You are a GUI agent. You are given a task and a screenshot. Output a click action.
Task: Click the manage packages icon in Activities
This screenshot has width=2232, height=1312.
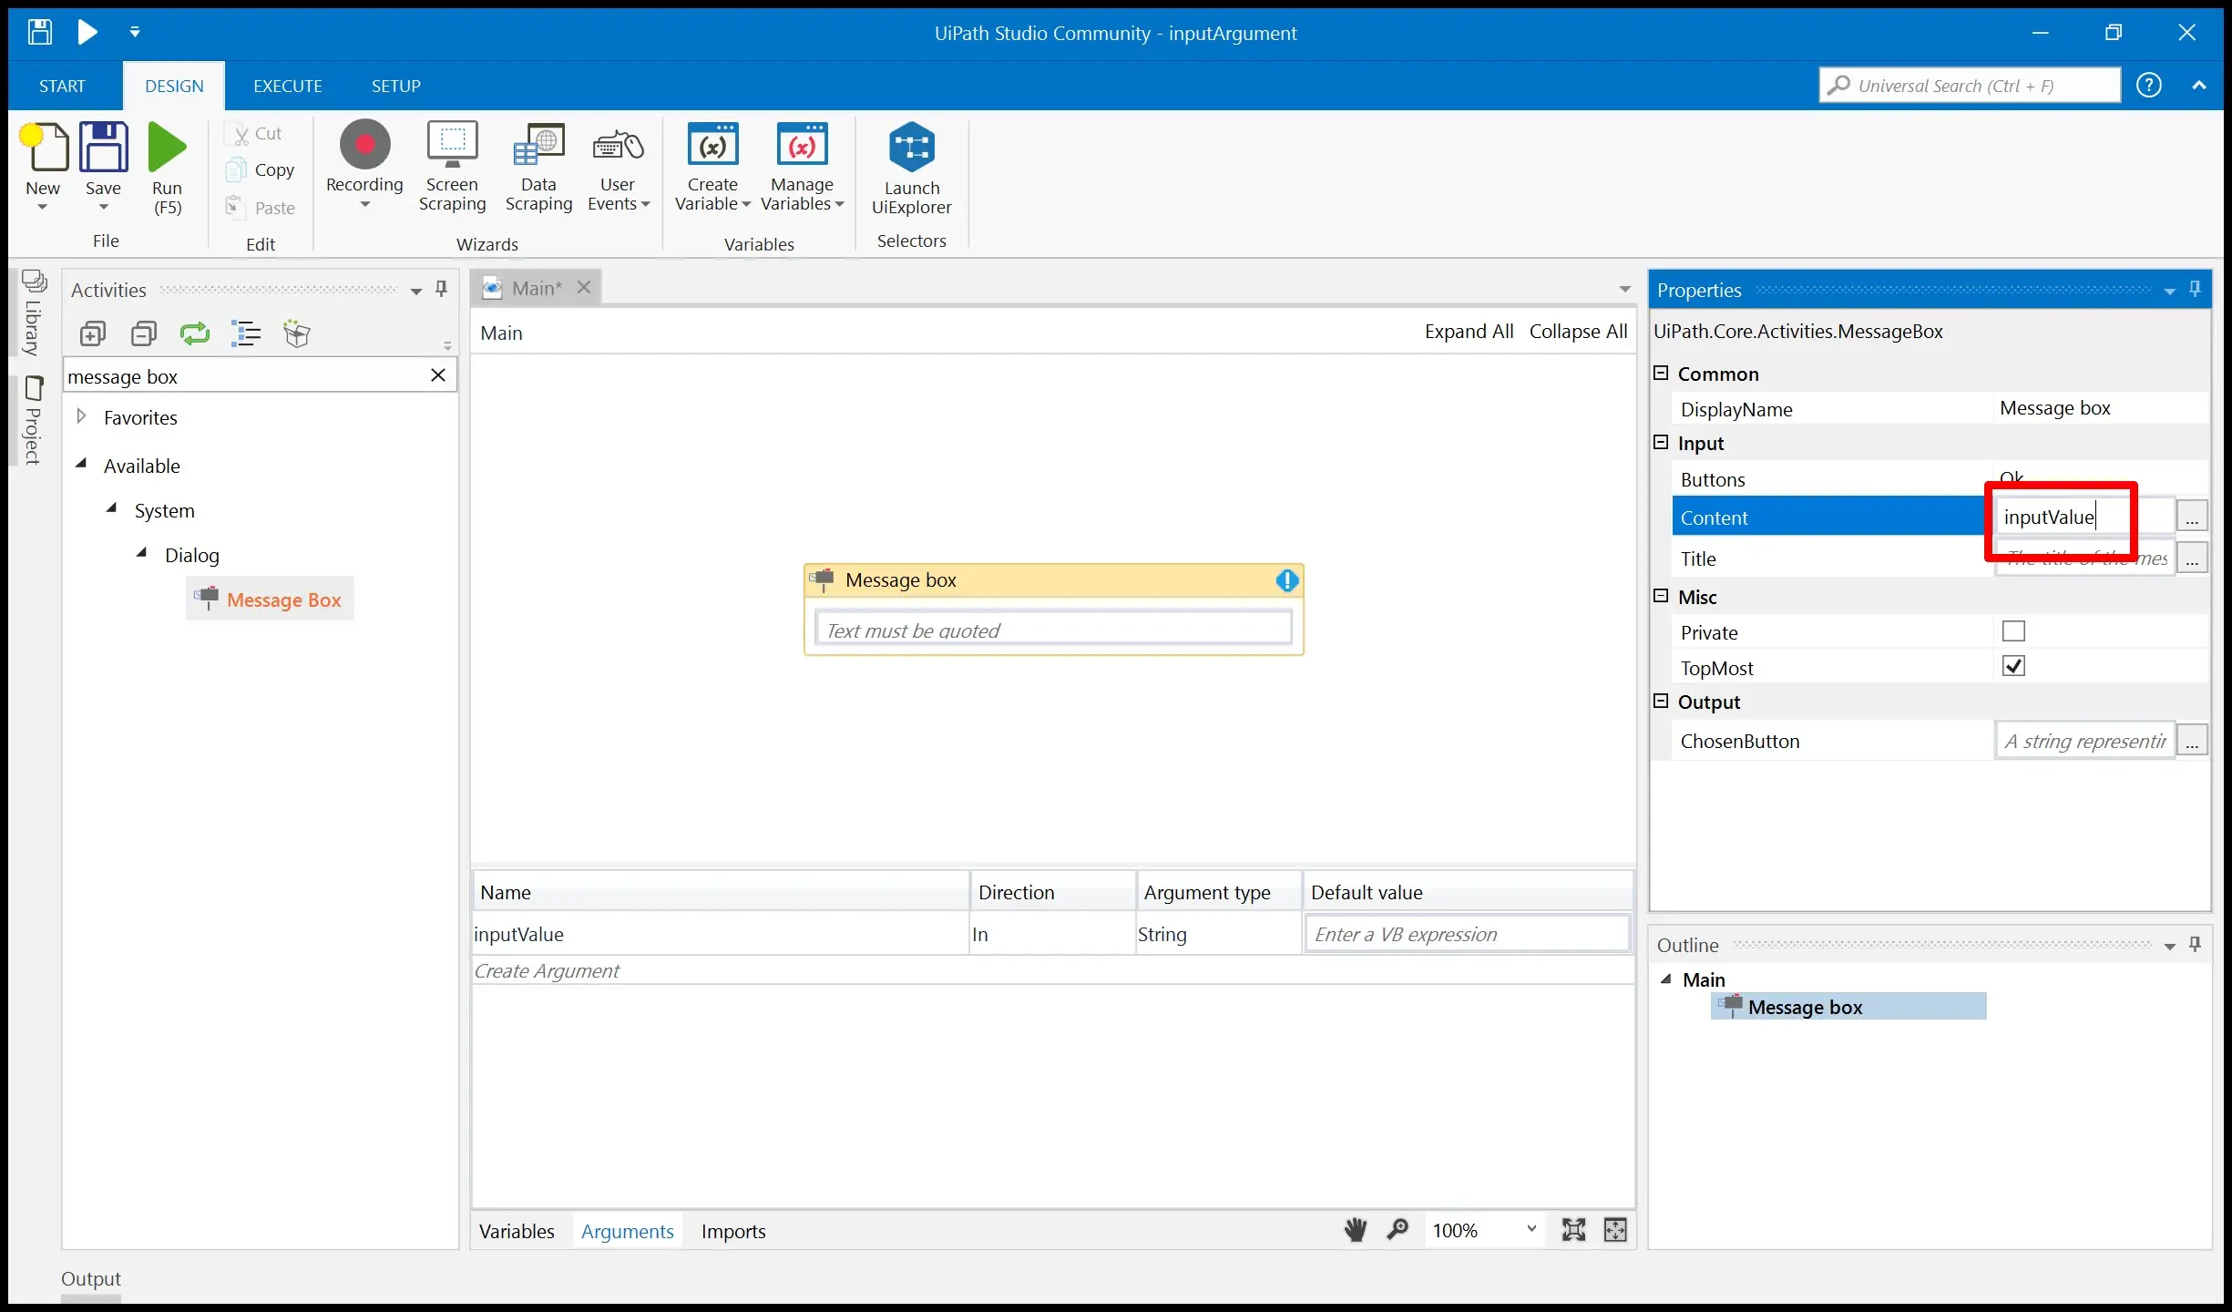pos(297,333)
